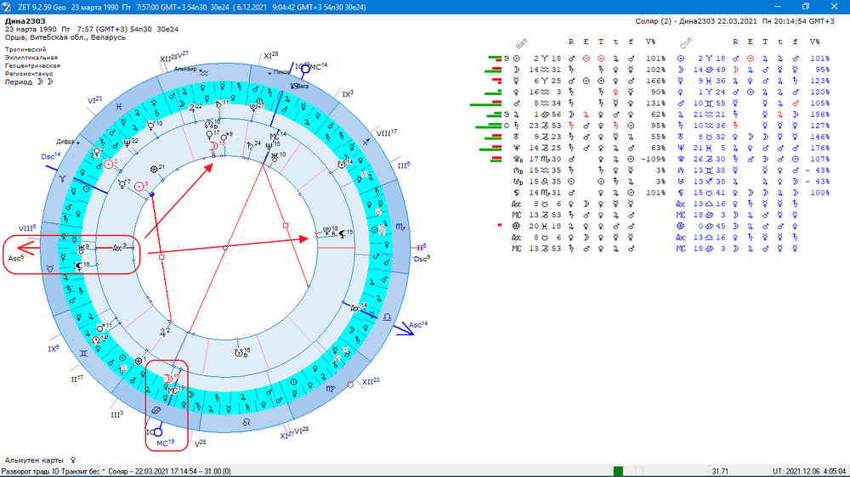Click the Период label with moon glyphs

[x=29, y=81]
